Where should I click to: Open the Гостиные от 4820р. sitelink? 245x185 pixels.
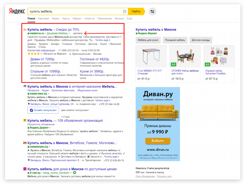click(95, 59)
